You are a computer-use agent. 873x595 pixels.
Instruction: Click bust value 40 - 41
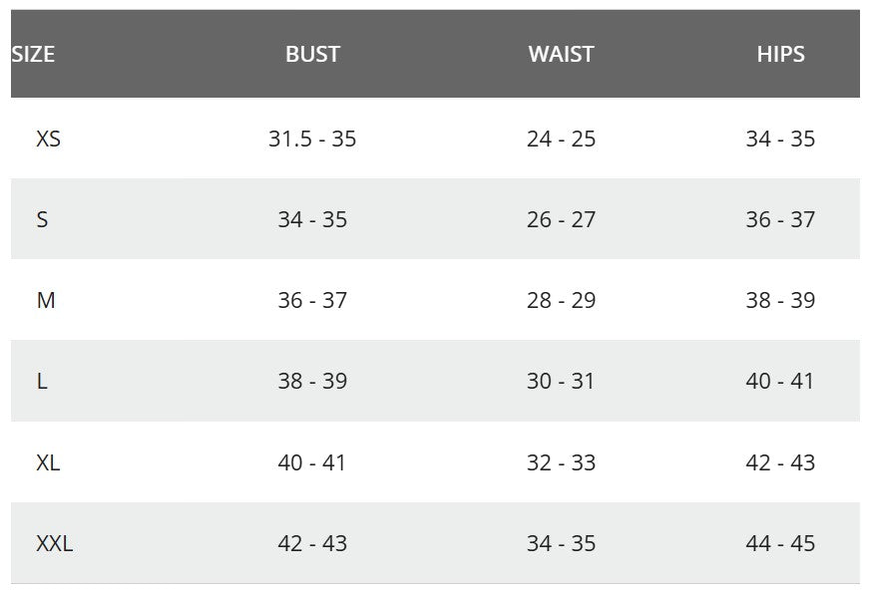pos(312,463)
